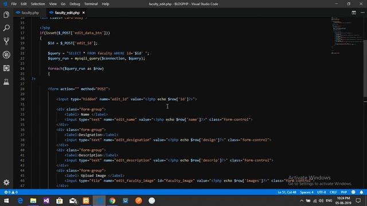Open the View menu
The height and width of the screenshot is (206, 367).
tap(53, 4)
